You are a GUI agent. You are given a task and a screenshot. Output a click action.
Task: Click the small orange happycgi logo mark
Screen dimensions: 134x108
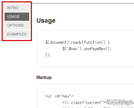pyautogui.click(x=108, y=100)
